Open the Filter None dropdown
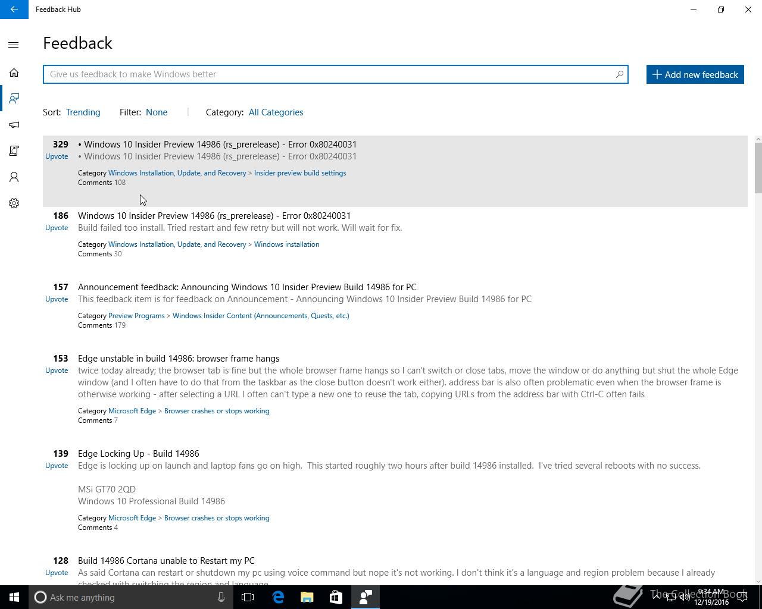Screen dimensions: 762x609 157,112
